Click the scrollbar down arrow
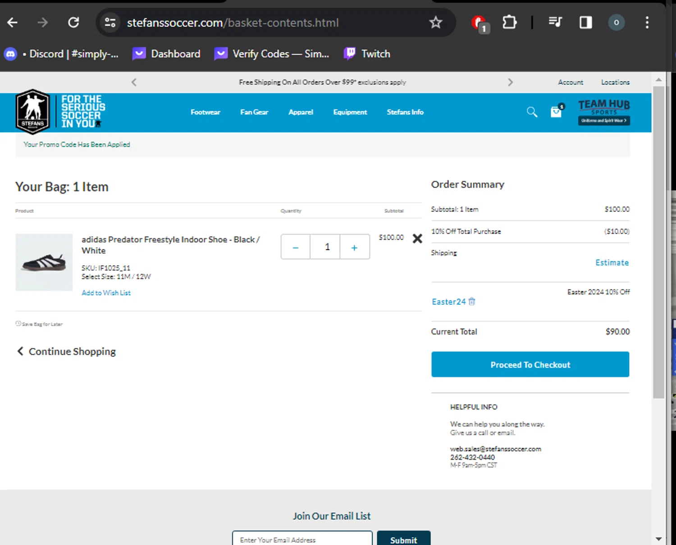This screenshot has height=545, width=676. (658, 539)
